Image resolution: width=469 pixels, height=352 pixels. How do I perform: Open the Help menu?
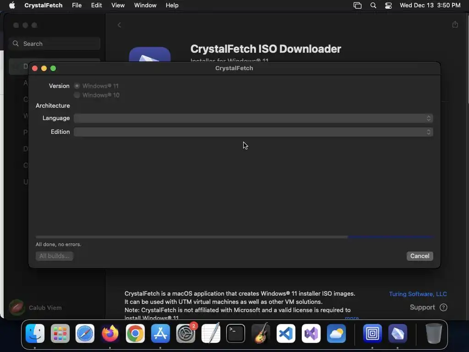(x=172, y=5)
